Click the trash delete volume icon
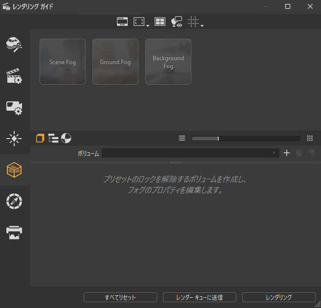Viewport: 321px width, 308px height. [299, 153]
